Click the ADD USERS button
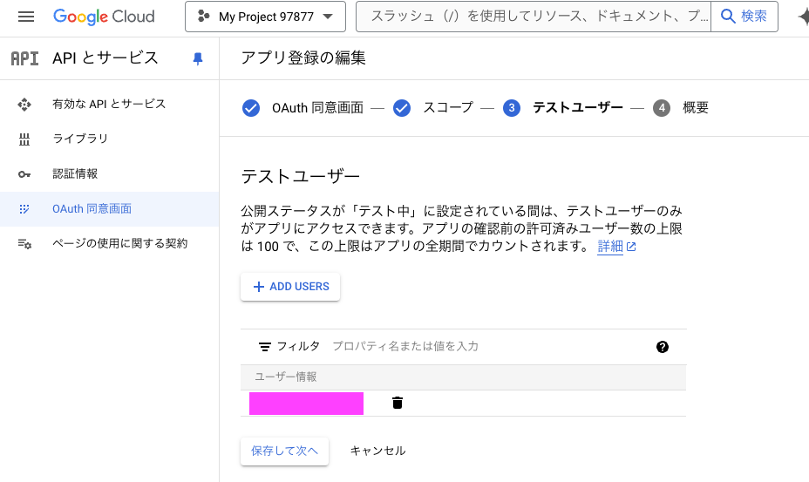The image size is (809, 482). pos(290,287)
